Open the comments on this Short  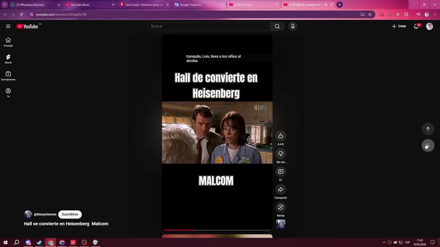coord(280,172)
